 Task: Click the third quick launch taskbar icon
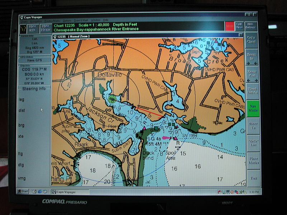[45, 192]
